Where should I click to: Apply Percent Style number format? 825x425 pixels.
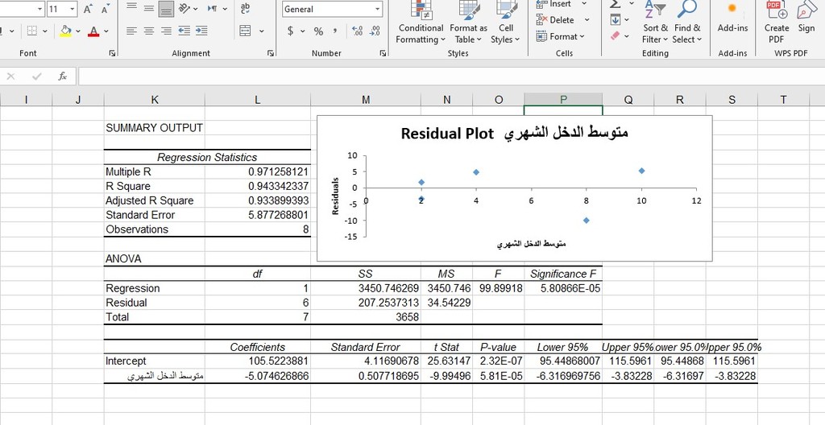point(318,31)
